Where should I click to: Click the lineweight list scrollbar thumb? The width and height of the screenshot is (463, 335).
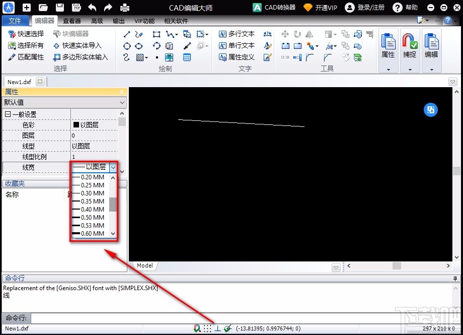pos(113,205)
